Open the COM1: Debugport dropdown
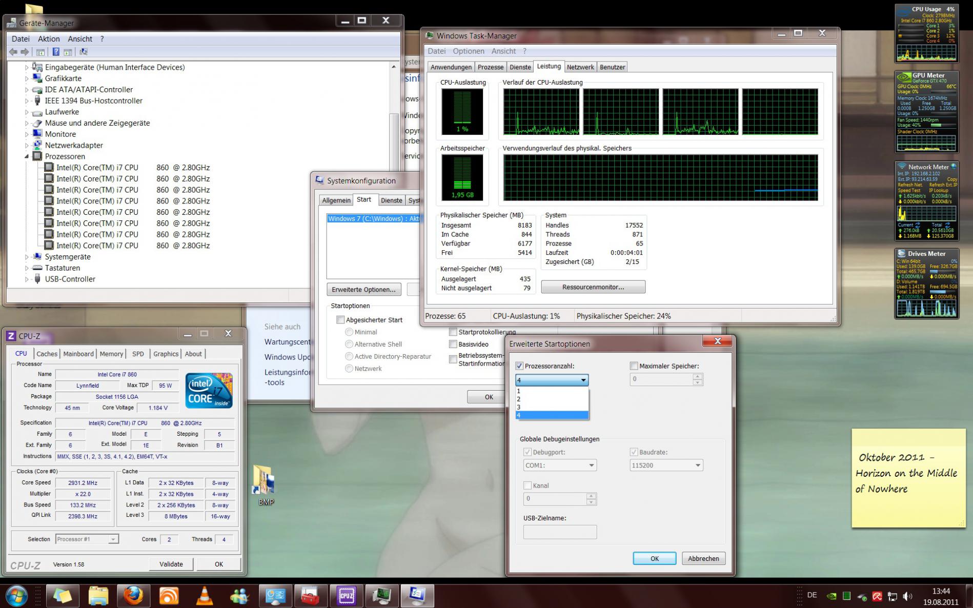Image resolution: width=973 pixels, height=608 pixels. [x=591, y=465]
